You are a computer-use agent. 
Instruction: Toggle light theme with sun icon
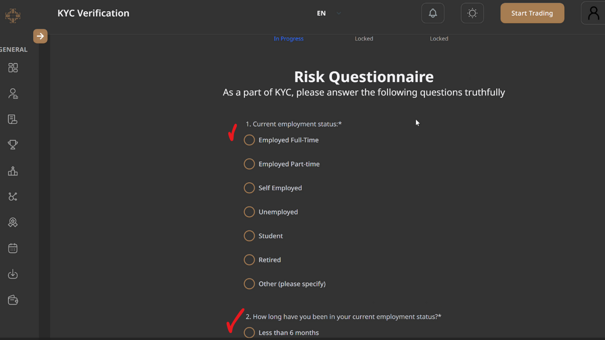pyautogui.click(x=472, y=13)
